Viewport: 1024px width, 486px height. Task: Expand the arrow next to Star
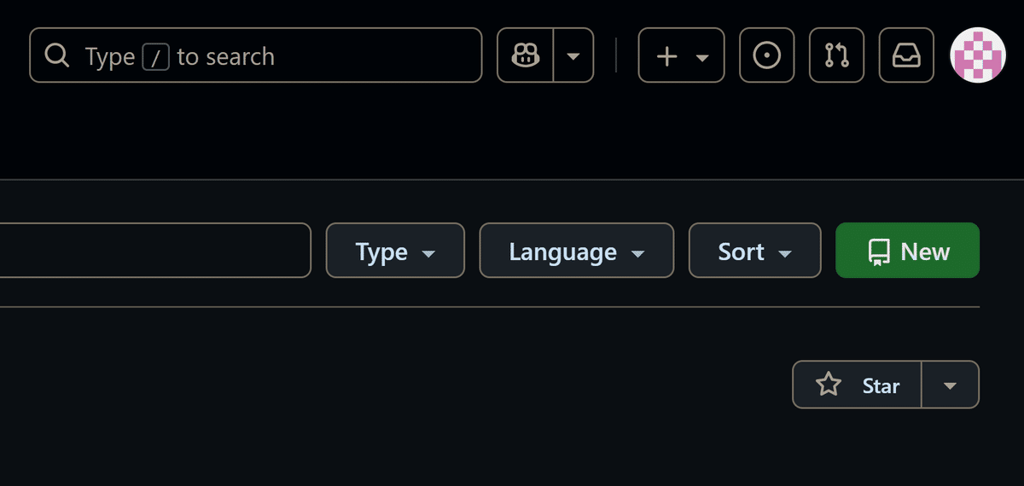[x=951, y=385]
